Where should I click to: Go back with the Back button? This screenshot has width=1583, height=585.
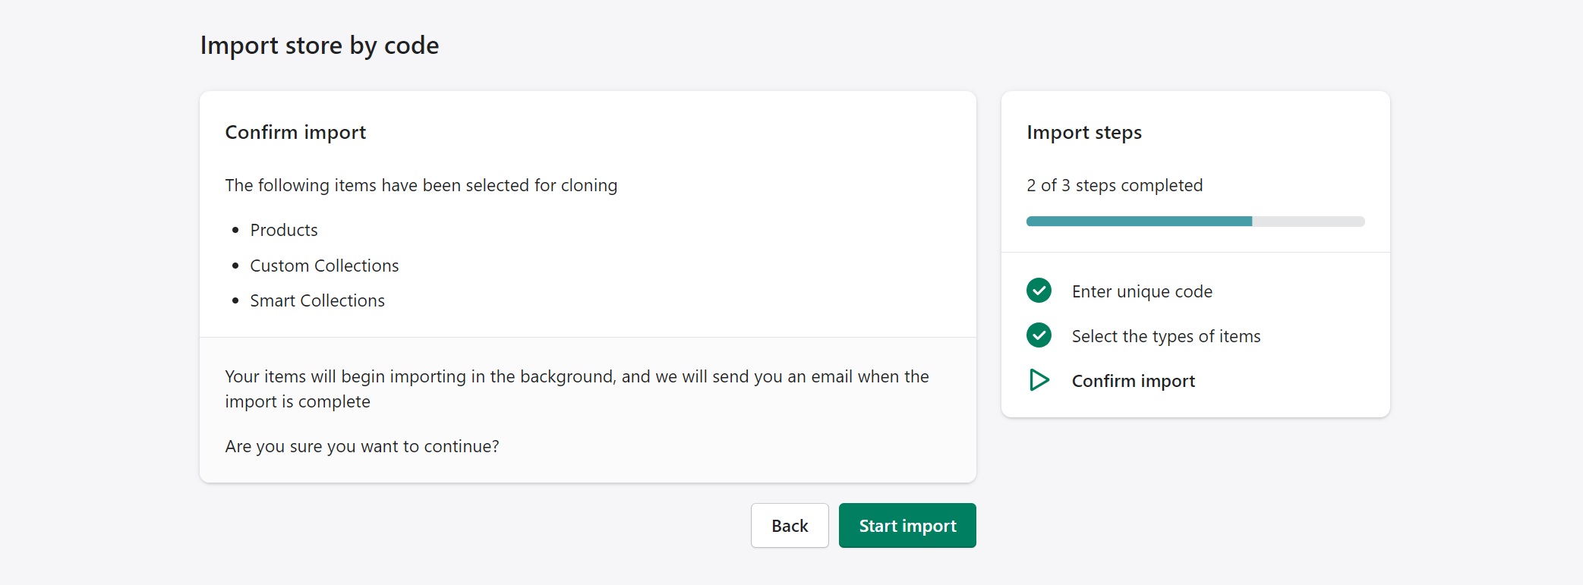[790, 525]
